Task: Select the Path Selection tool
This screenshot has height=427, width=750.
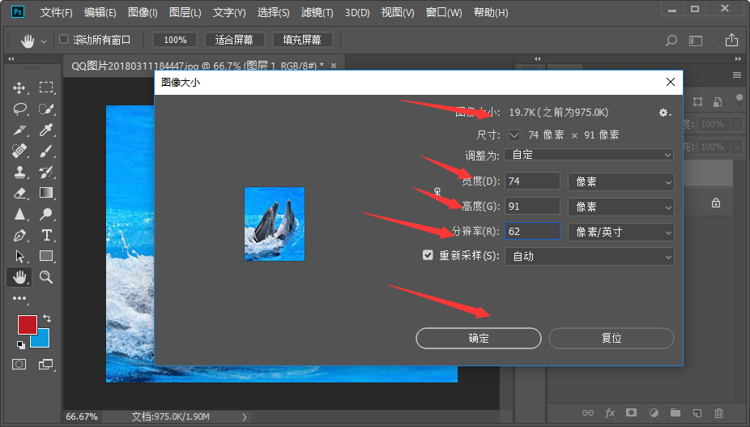Action: coord(19,256)
